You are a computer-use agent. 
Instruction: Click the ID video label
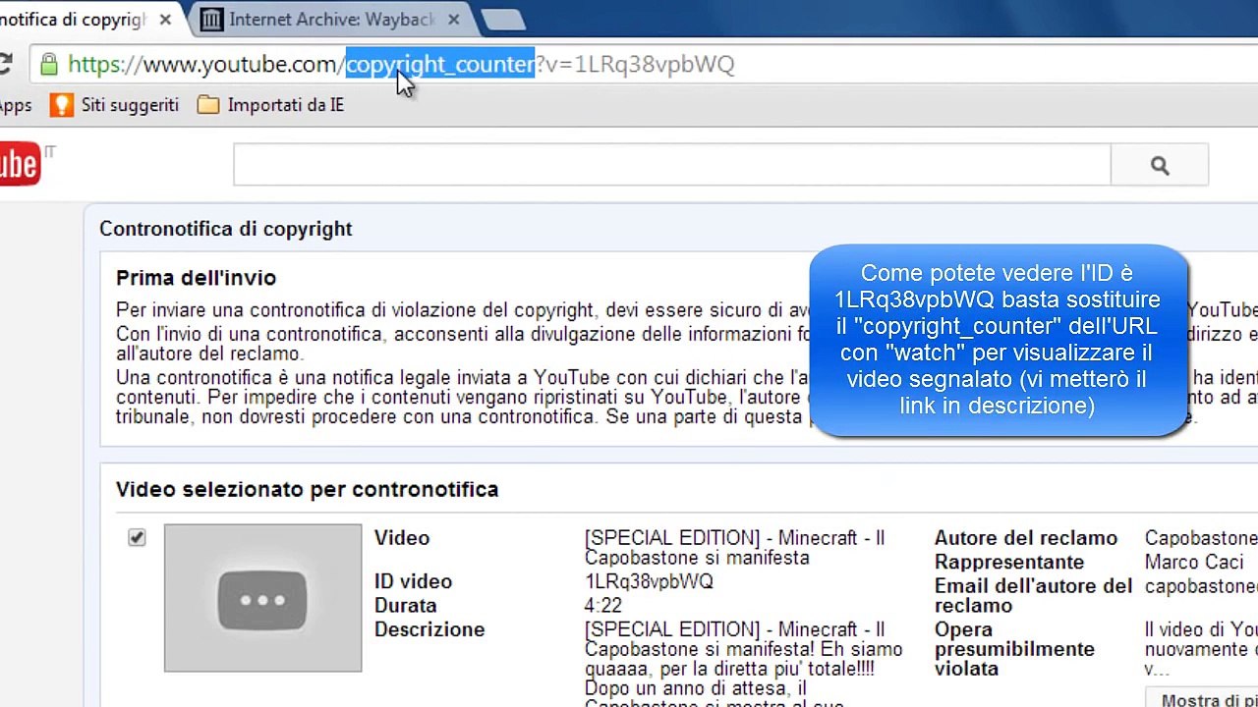413,581
